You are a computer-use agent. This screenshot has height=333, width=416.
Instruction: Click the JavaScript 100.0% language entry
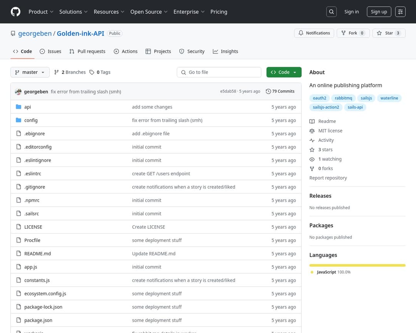click(x=330, y=272)
